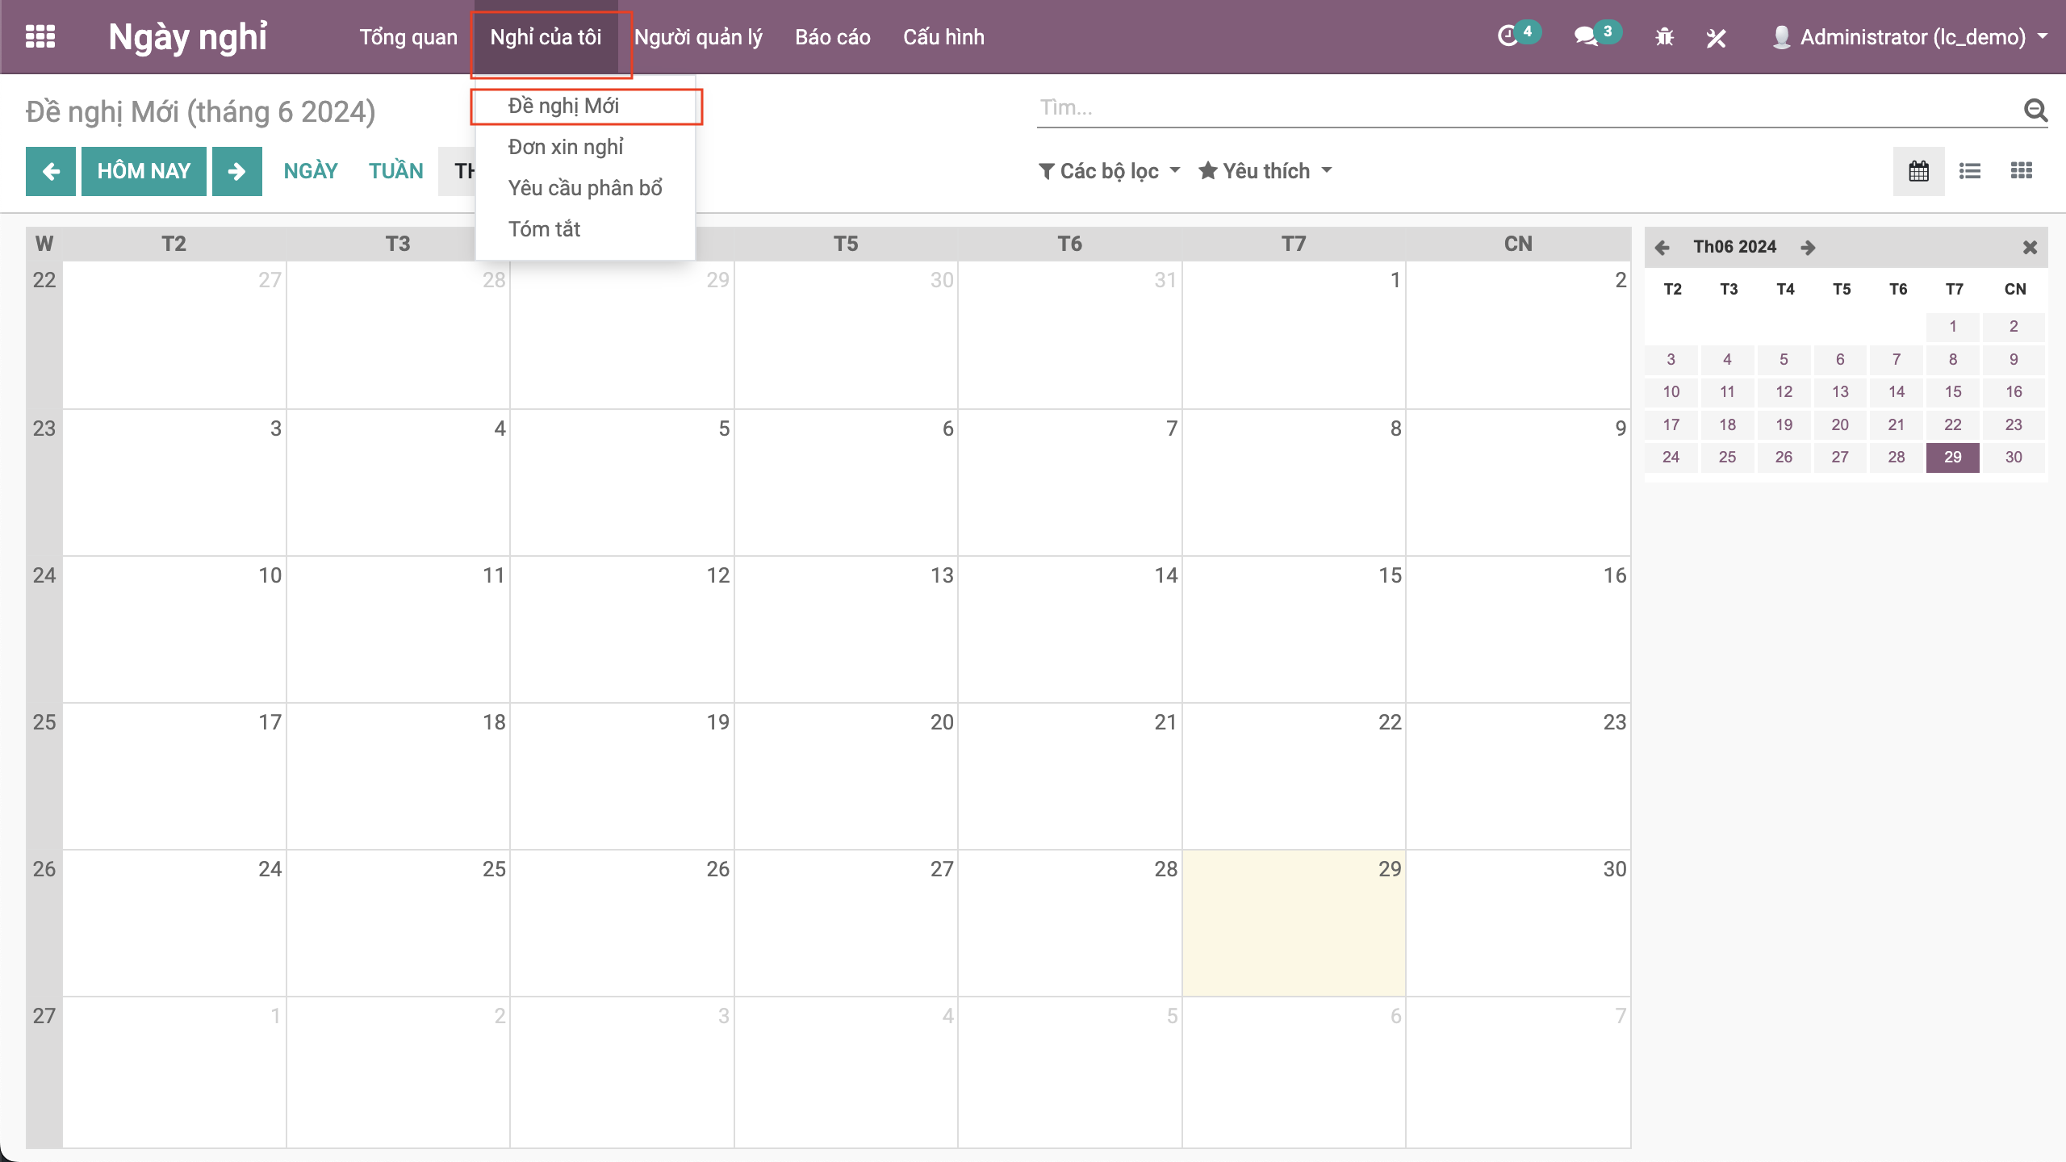Viewport: 2066px width, 1162px height.
Task: Click the search magnifier icon
Action: point(2035,109)
